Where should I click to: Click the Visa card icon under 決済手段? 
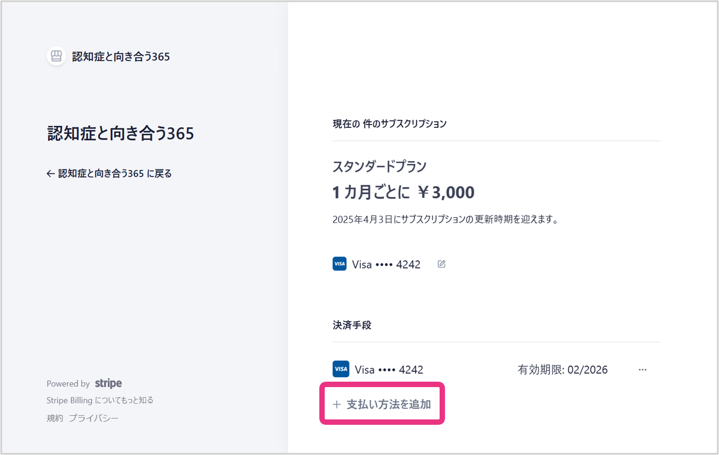[x=341, y=369]
